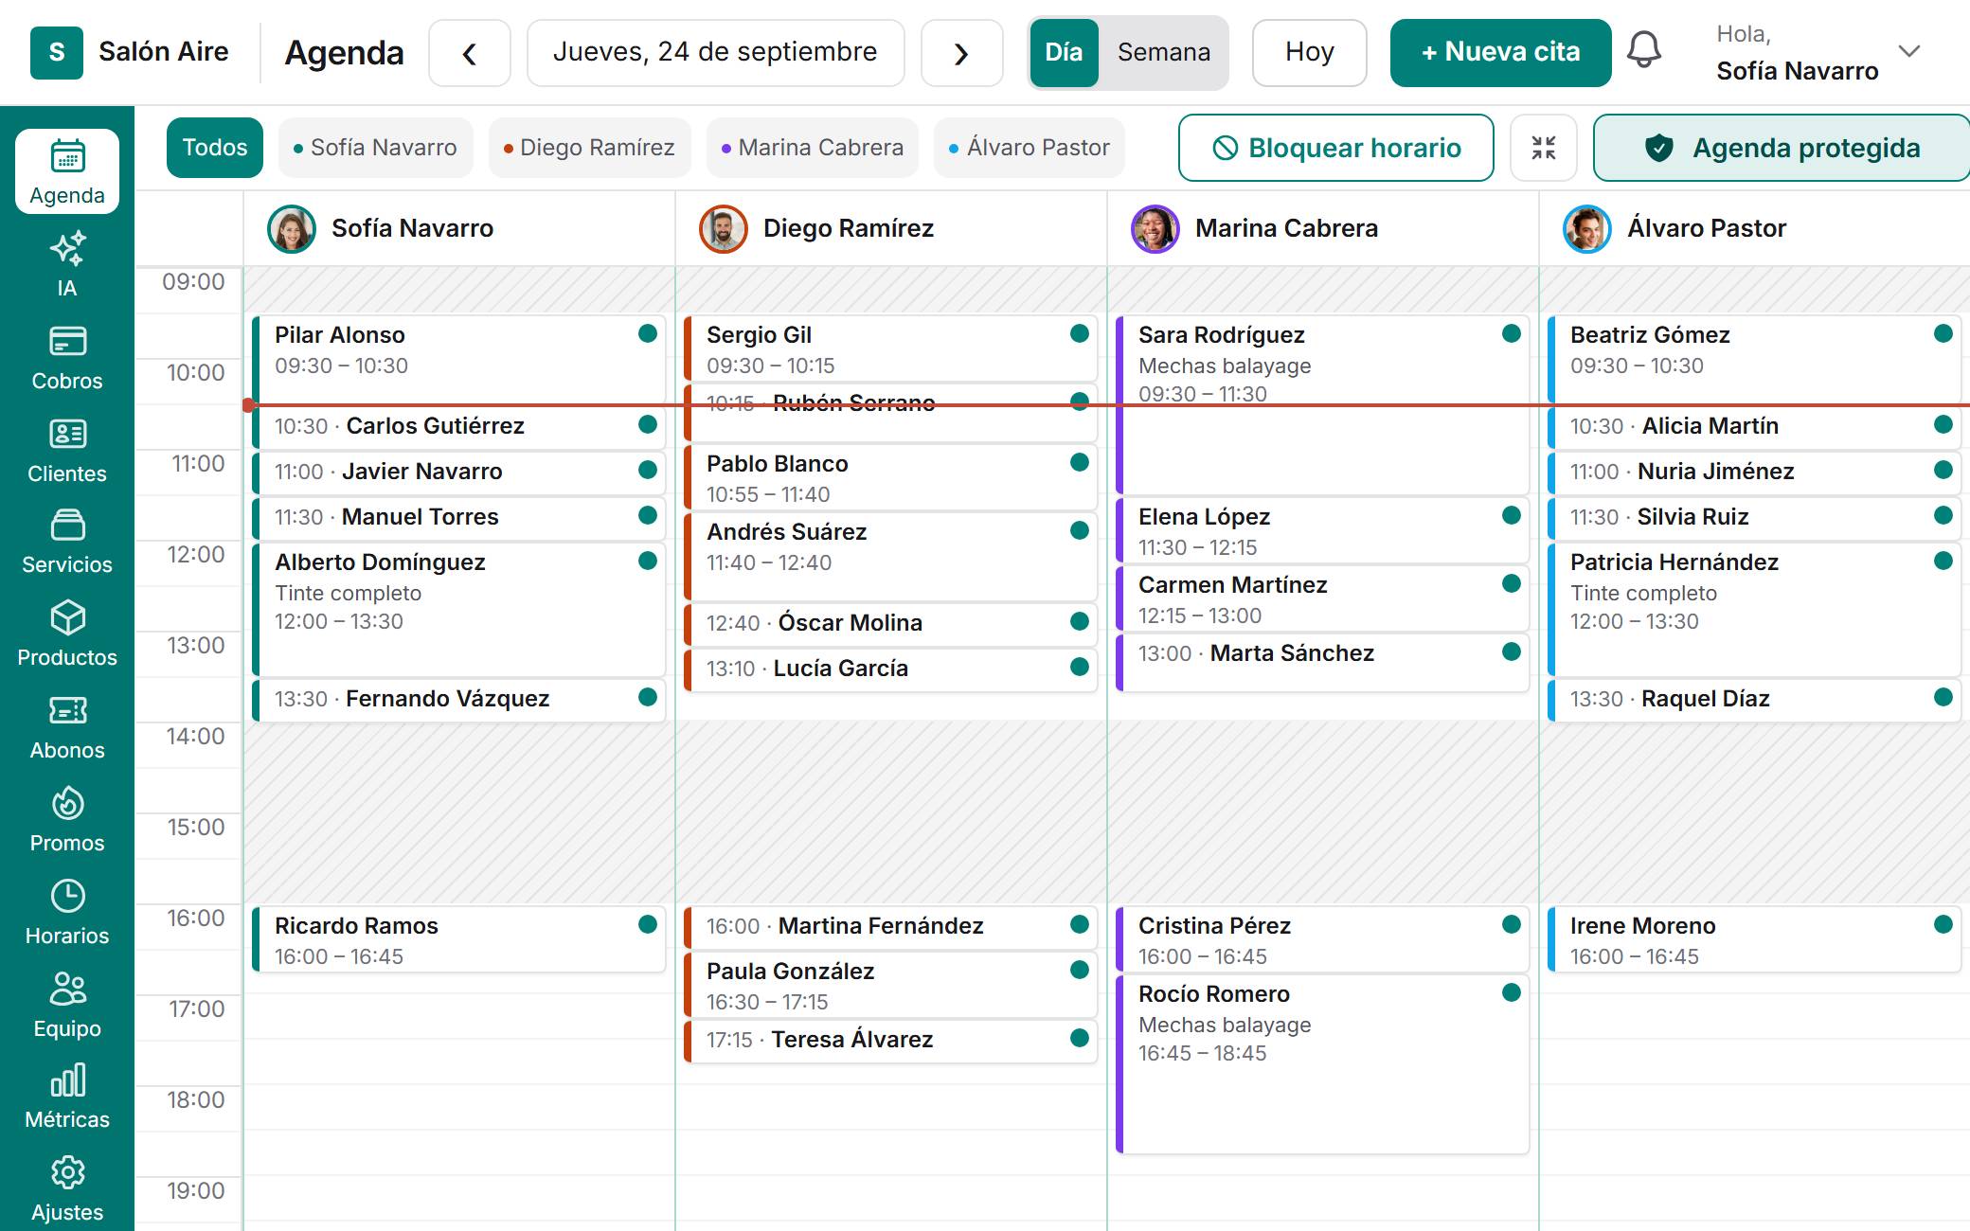Click Diego Ramírez column avatar
The height and width of the screenshot is (1231, 1970).
(x=724, y=228)
